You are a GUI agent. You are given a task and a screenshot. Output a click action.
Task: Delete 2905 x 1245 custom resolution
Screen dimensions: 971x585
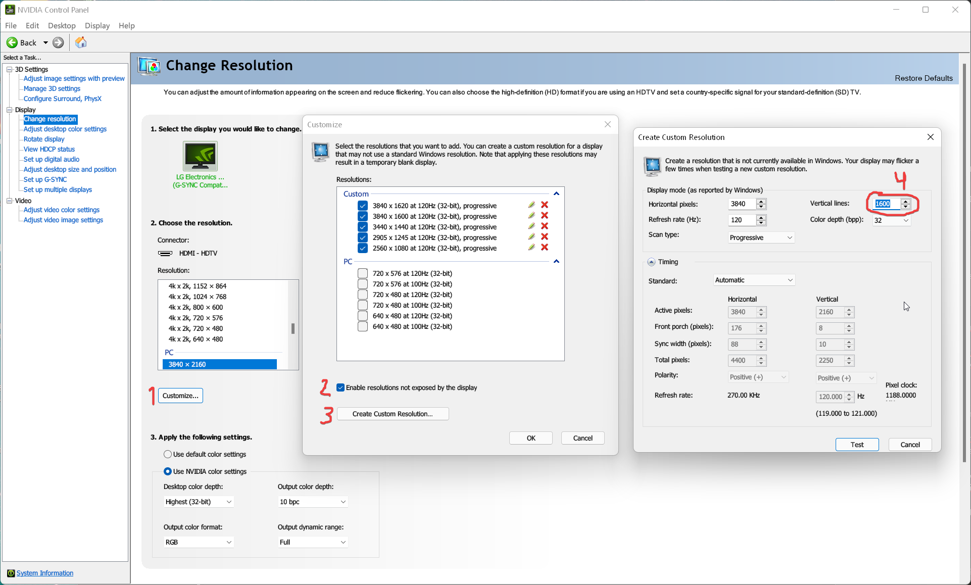[545, 236]
